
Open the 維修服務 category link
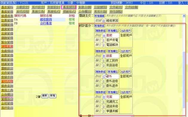(x=46, y=19)
